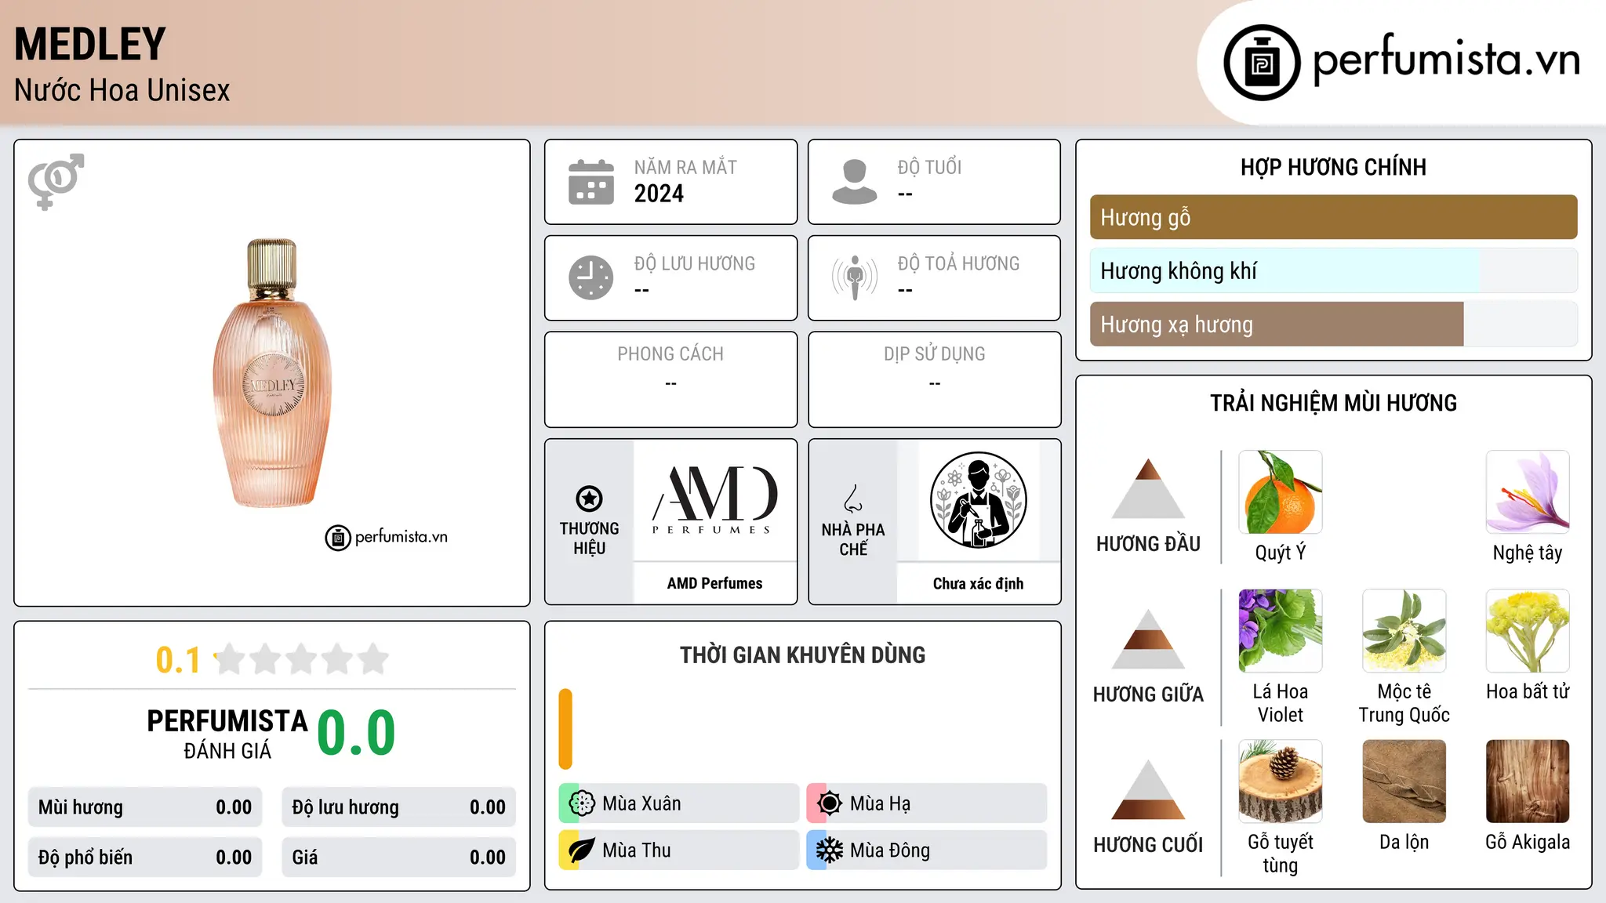Viewport: 1606px width, 903px height.
Task: Select the Nghệ tây note image
Action: [x=1528, y=492]
